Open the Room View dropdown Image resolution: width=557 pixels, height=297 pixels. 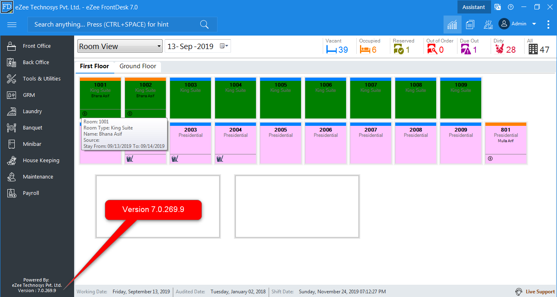pyautogui.click(x=120, y=47)
